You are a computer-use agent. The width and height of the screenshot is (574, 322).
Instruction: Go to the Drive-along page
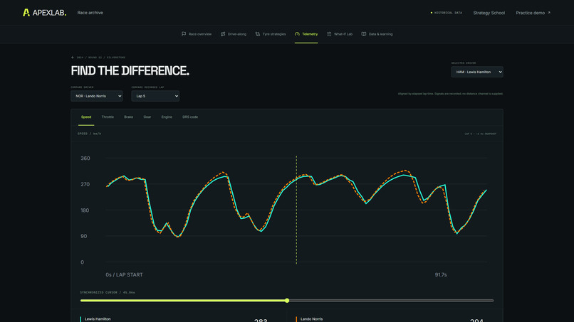[234, 34]
